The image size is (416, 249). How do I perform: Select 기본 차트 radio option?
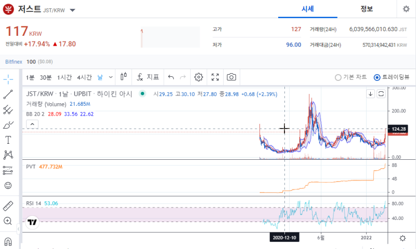pos(350,77)
